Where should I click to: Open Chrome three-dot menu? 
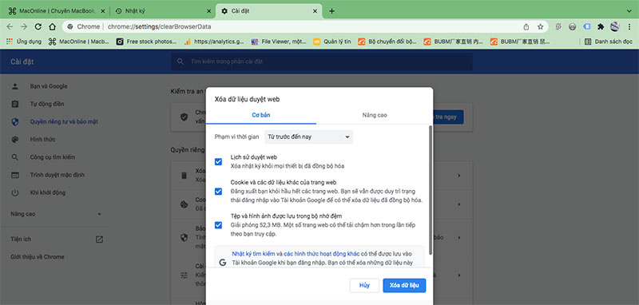point(629,27)
